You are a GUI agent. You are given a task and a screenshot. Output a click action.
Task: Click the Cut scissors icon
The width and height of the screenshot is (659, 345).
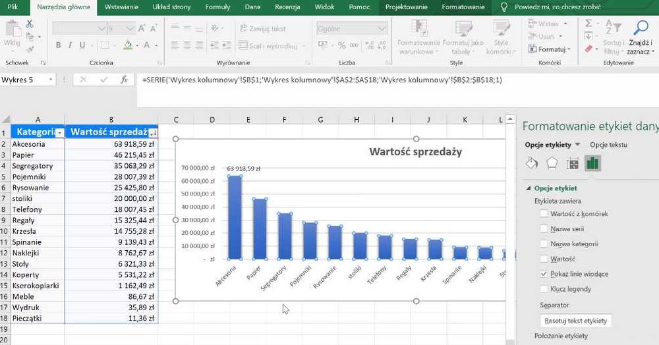click(x=30, y=24)
